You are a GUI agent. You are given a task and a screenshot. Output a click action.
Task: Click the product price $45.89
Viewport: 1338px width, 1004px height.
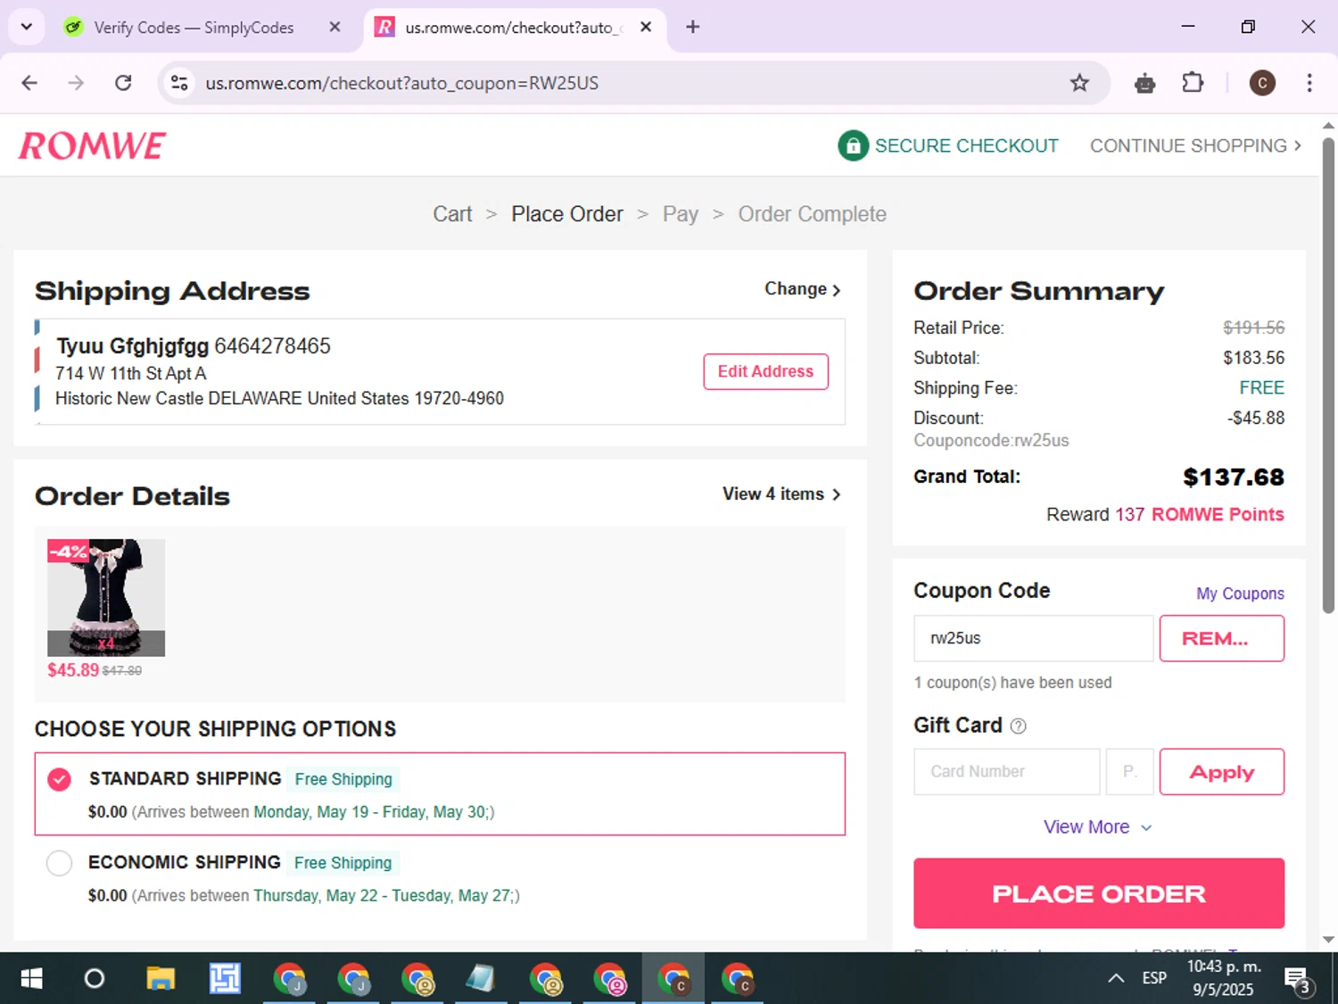click(73, 670)
